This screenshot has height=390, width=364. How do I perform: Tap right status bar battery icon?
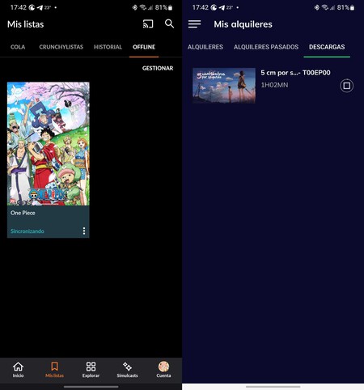(353, 7)
